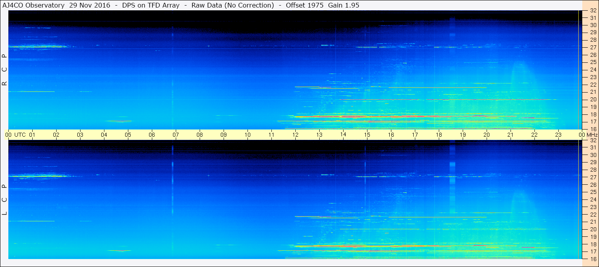This screenshot has width=599, height=267.
Task: Click the 17 hour marker on time axis
Action: pyautogui.click(x=415, y=135)
